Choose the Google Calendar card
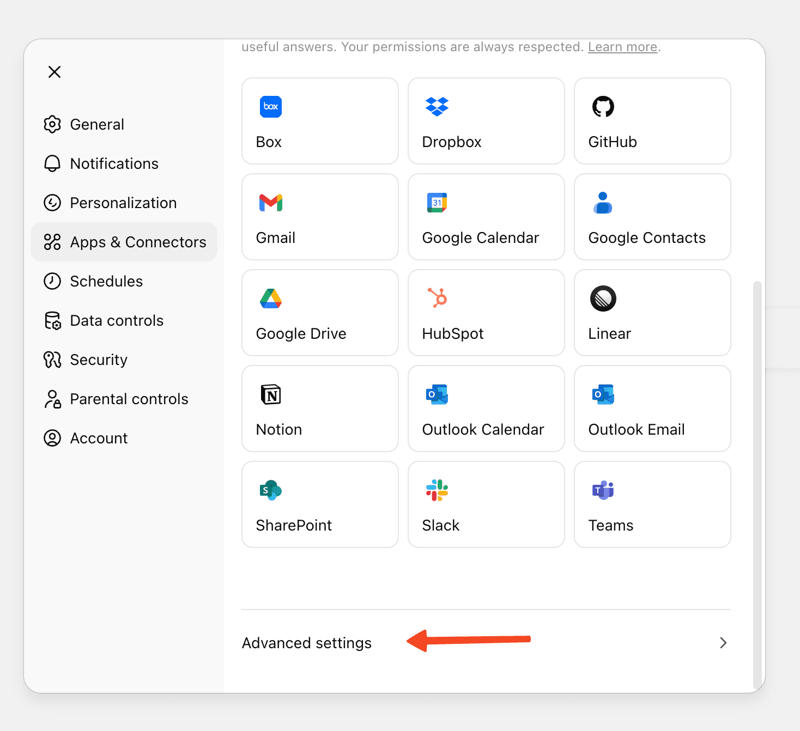The width and height of the screenshot is (800, 731). pyautogui.click(x=486, y=217)
